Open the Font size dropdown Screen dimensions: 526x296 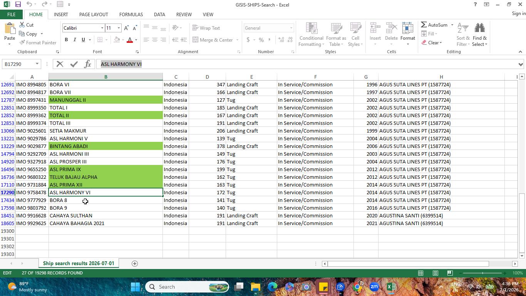click(x=119, y=28)
